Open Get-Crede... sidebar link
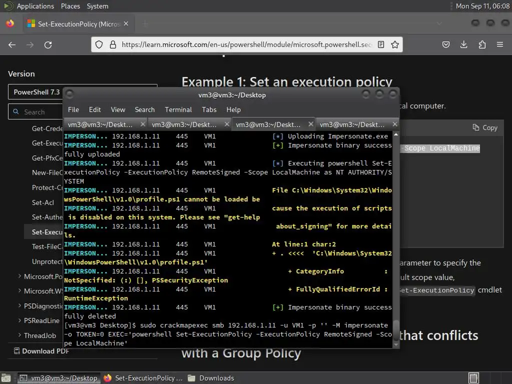Screen dimensions: 512x384 point(47,128)
